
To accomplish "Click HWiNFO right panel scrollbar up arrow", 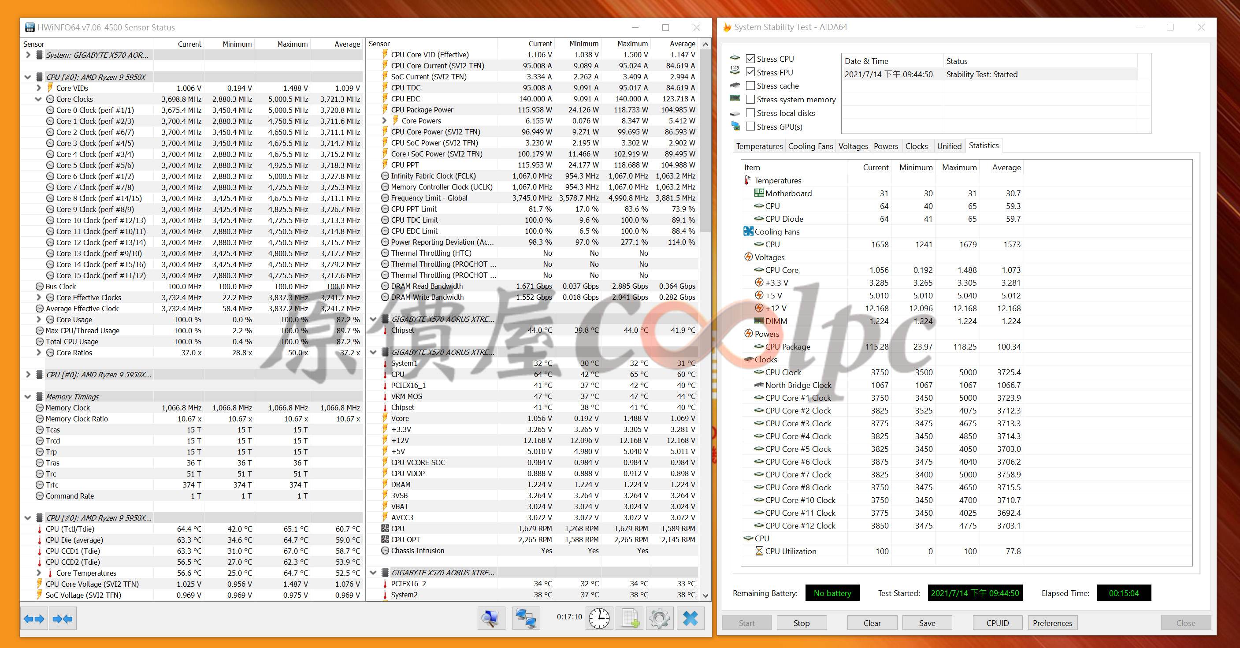I will 705,44.
